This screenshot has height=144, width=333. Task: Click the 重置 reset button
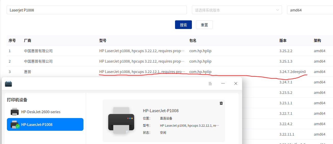pos(204,25)
